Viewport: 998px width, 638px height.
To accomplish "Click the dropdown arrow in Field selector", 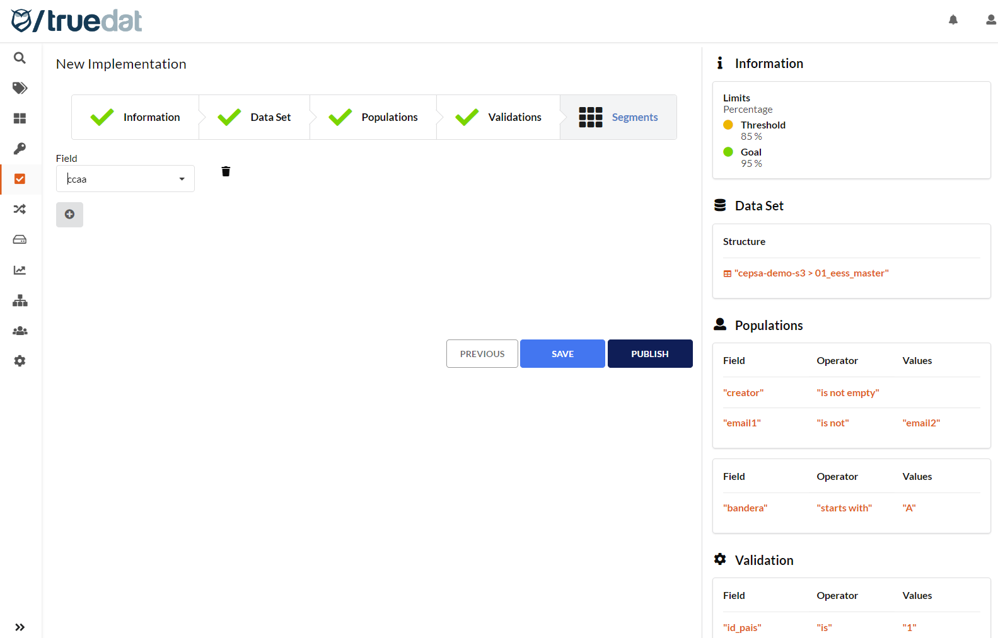I will [182, 179].
